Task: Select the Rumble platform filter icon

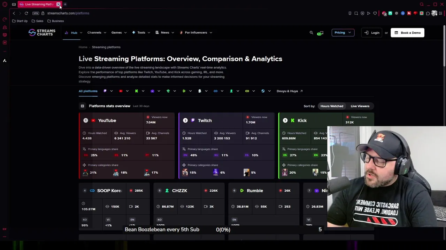Action: click(x=184, y=91)
